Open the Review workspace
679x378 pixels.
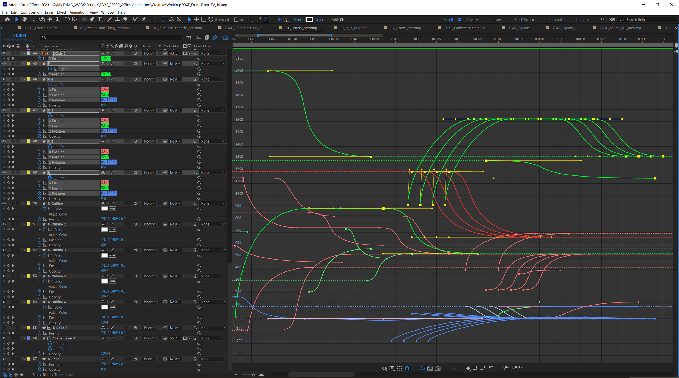pos(473,19)
